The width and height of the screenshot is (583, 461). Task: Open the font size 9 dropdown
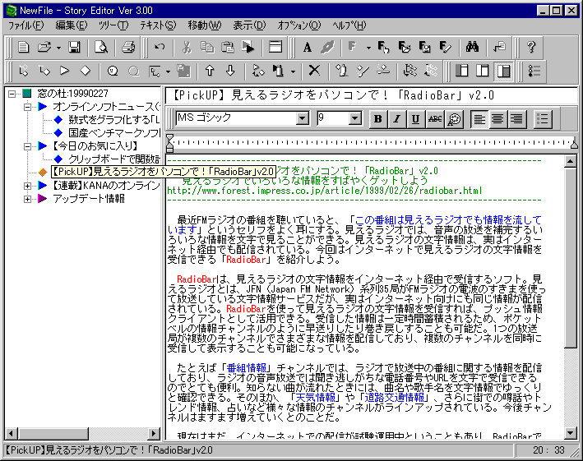[x=355, y=118]
